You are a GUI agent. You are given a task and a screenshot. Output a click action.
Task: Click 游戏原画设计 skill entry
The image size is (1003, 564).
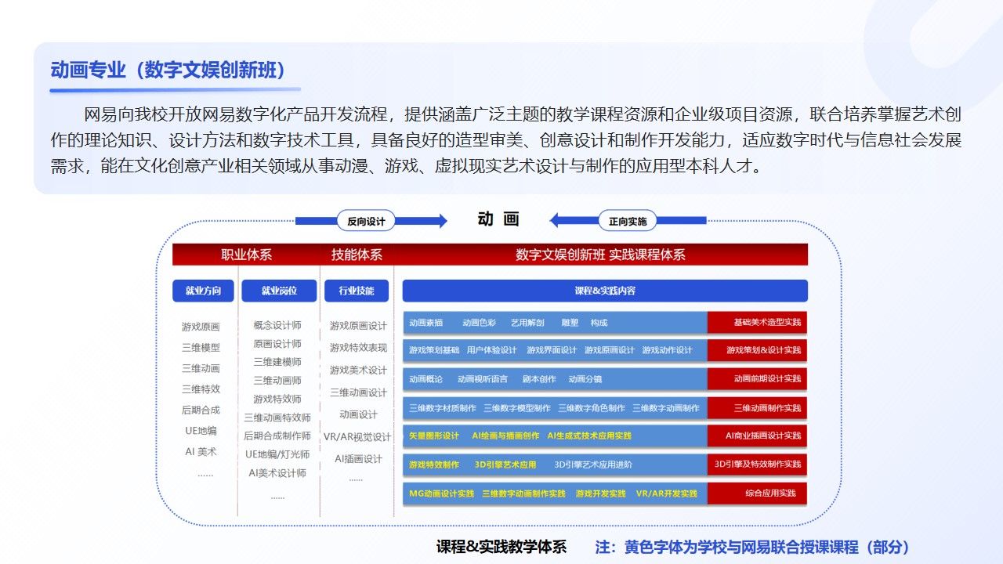coord(358,326)
